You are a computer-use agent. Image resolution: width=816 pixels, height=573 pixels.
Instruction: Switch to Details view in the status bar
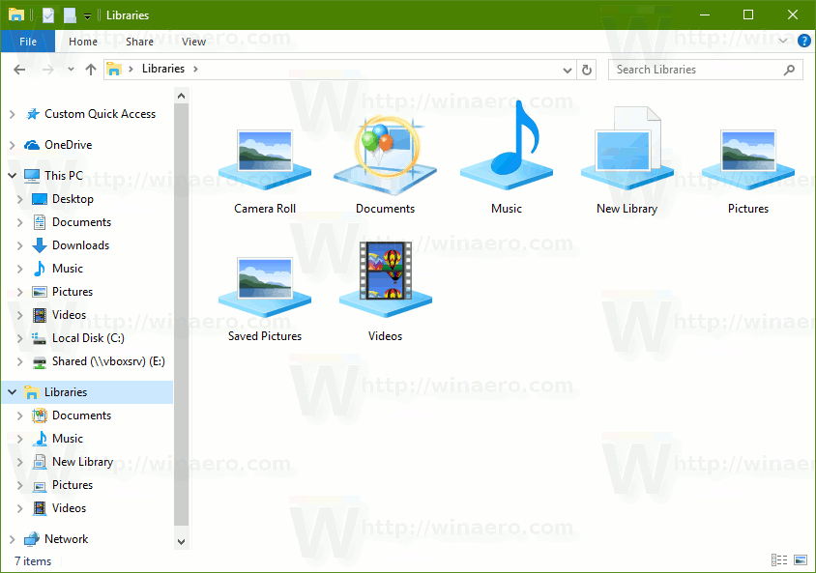[x=779, y=560]
